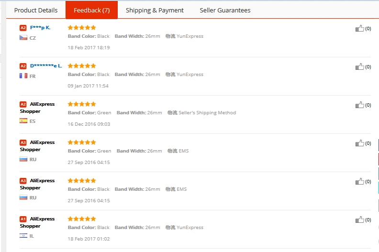Select the Feedback (7) tab

pyautogui.click(x=91, y=10)
